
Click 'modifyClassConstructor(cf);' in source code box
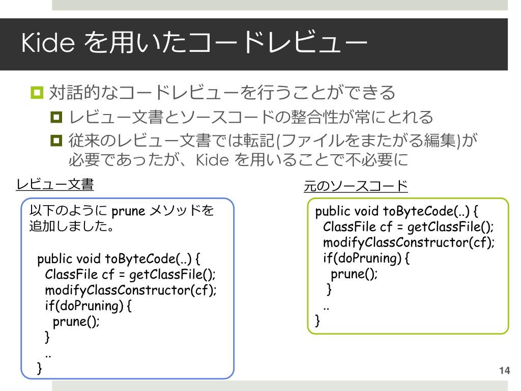pos(409,242)
